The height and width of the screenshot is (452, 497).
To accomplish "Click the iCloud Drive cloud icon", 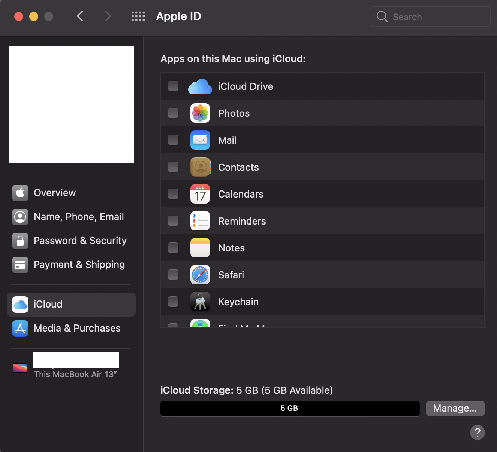I will (200, 86).
